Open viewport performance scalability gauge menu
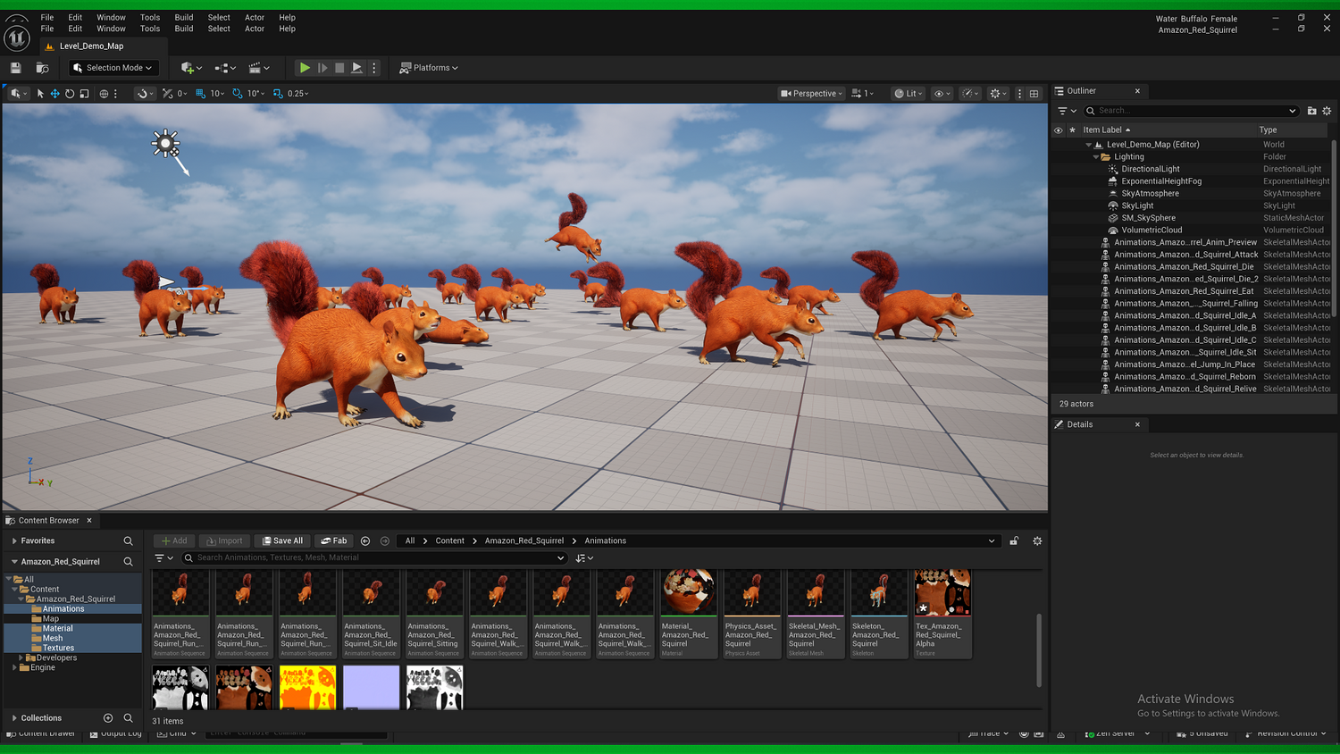The image size is (1340, 754). (970, 94)
